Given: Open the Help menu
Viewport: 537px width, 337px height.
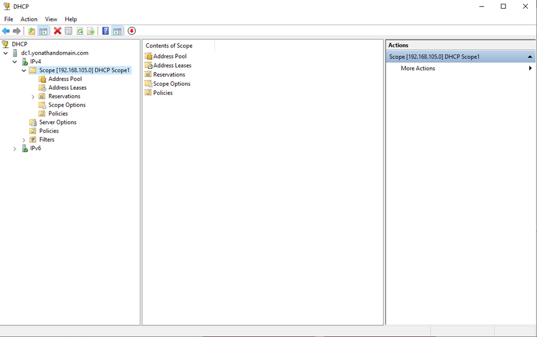Looking at the screenshot, I should [71, 19].
